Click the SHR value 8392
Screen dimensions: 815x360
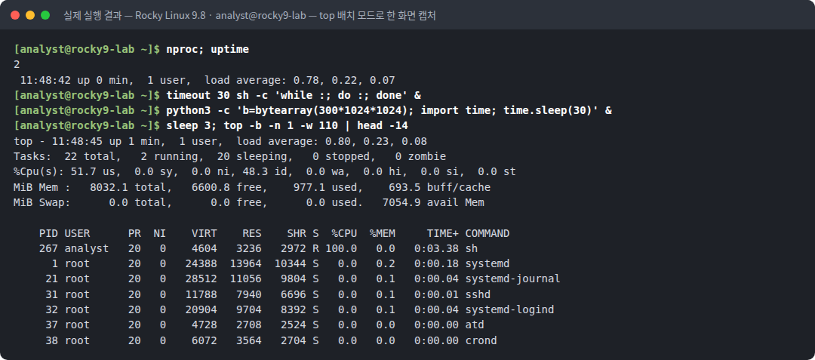(294, 309)
